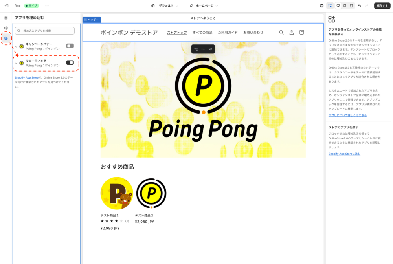Open the Sections sidebar icon
The width and height of the screenshot is (393, 264).
point(6,18)
